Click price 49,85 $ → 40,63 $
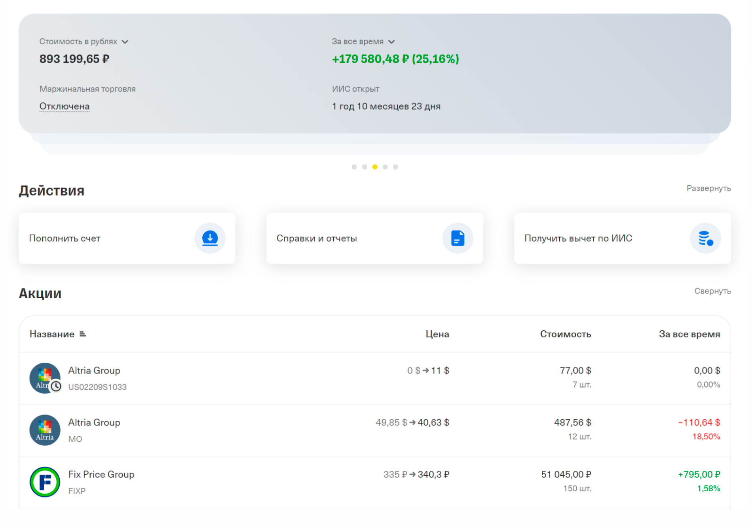752x530 pixels. tap(412, 422)
